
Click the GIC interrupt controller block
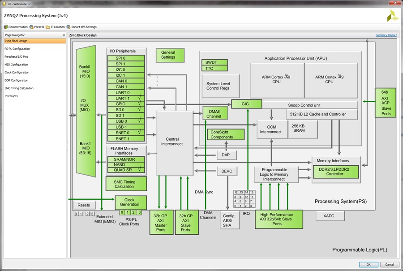tap(246, 104)
